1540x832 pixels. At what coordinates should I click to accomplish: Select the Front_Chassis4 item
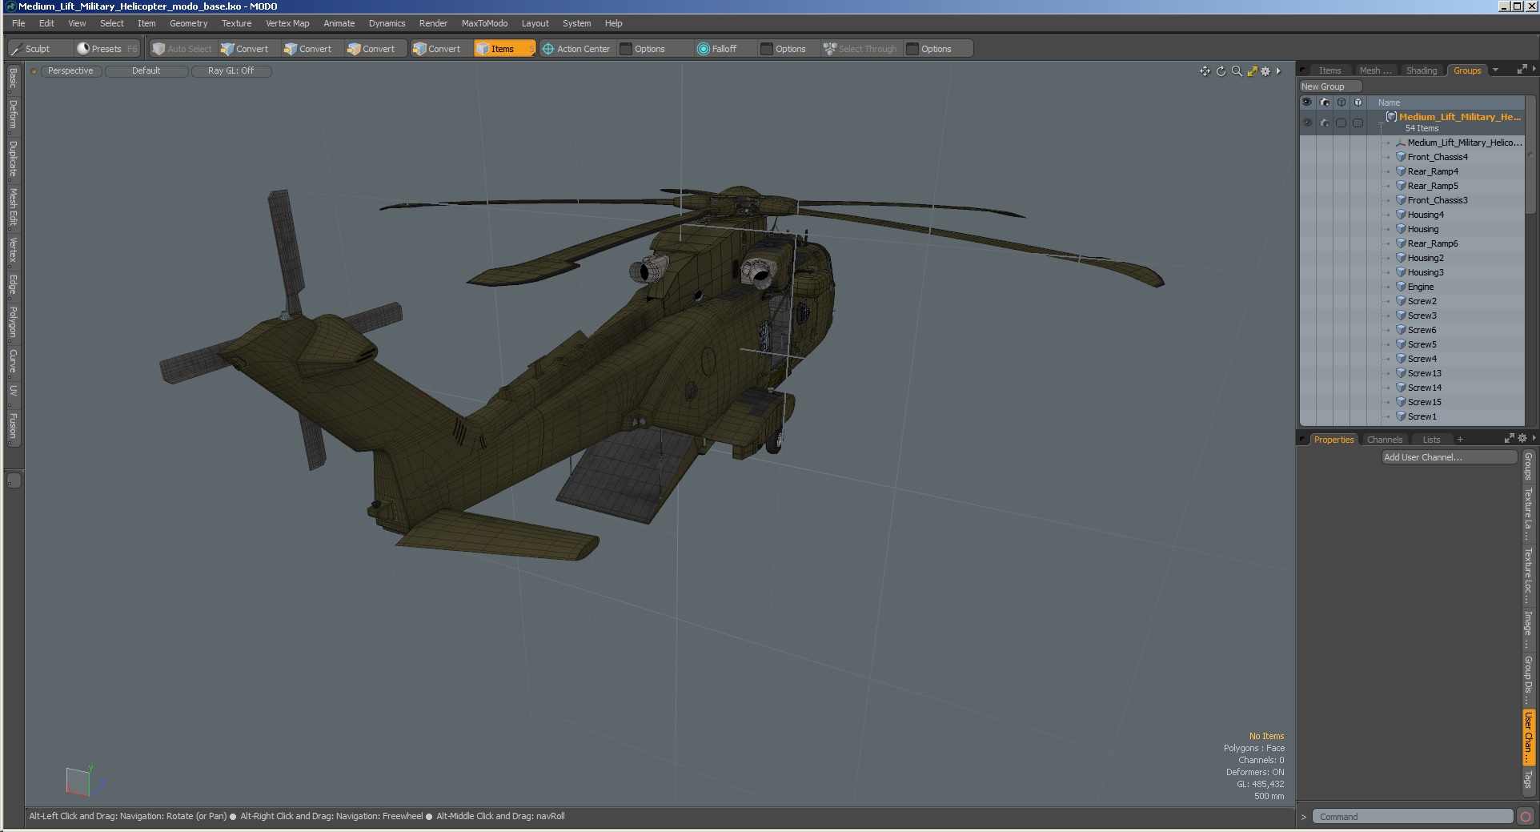point(1438,157)
